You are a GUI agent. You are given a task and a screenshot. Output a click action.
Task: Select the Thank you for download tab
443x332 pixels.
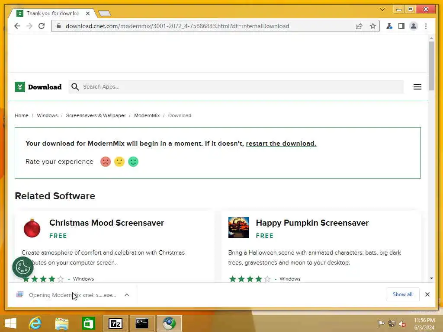52,13
